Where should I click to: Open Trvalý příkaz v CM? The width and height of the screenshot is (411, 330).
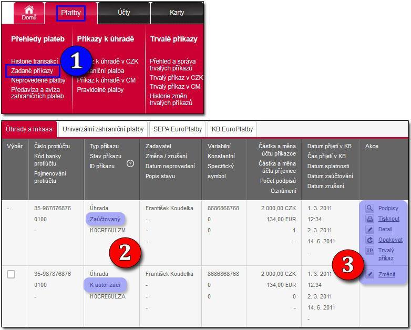175,87
